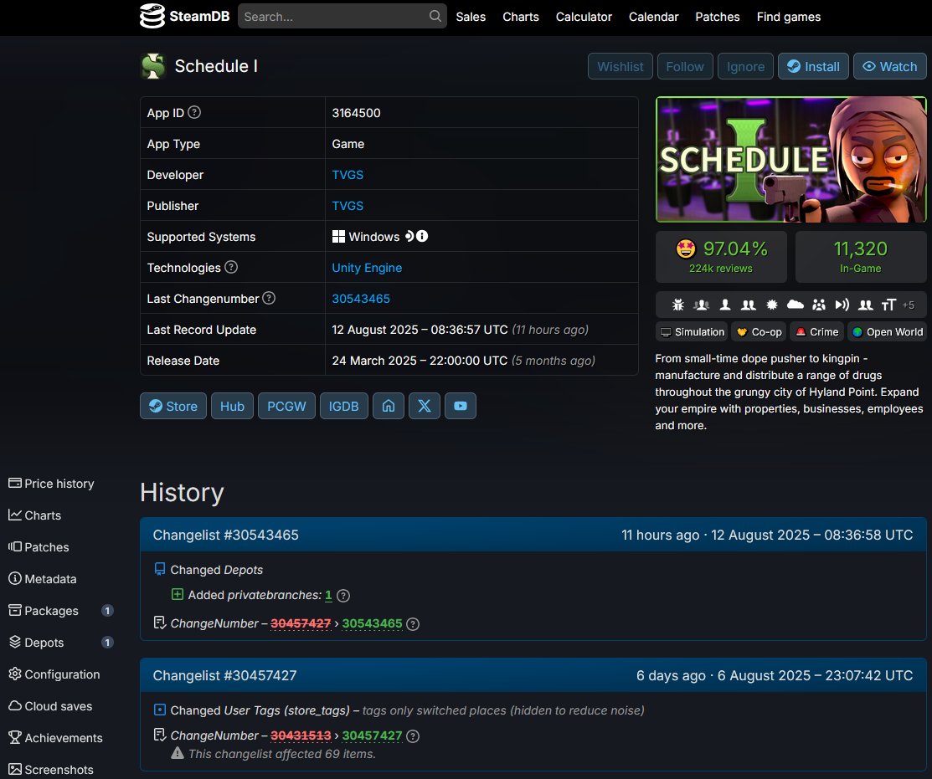Open the PCGW link button
Screen dimensions: 932x779
pyautogui.click(x=286, y=406)
